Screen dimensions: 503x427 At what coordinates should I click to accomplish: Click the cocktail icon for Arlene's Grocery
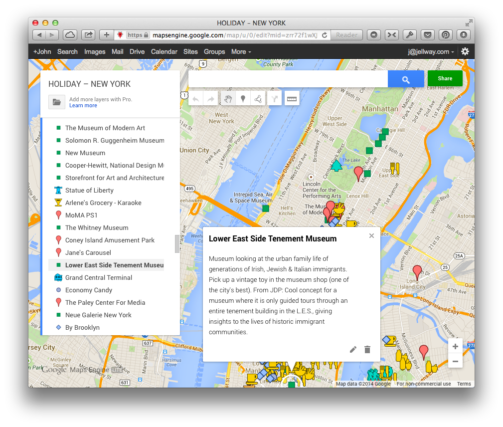(58, 203)
